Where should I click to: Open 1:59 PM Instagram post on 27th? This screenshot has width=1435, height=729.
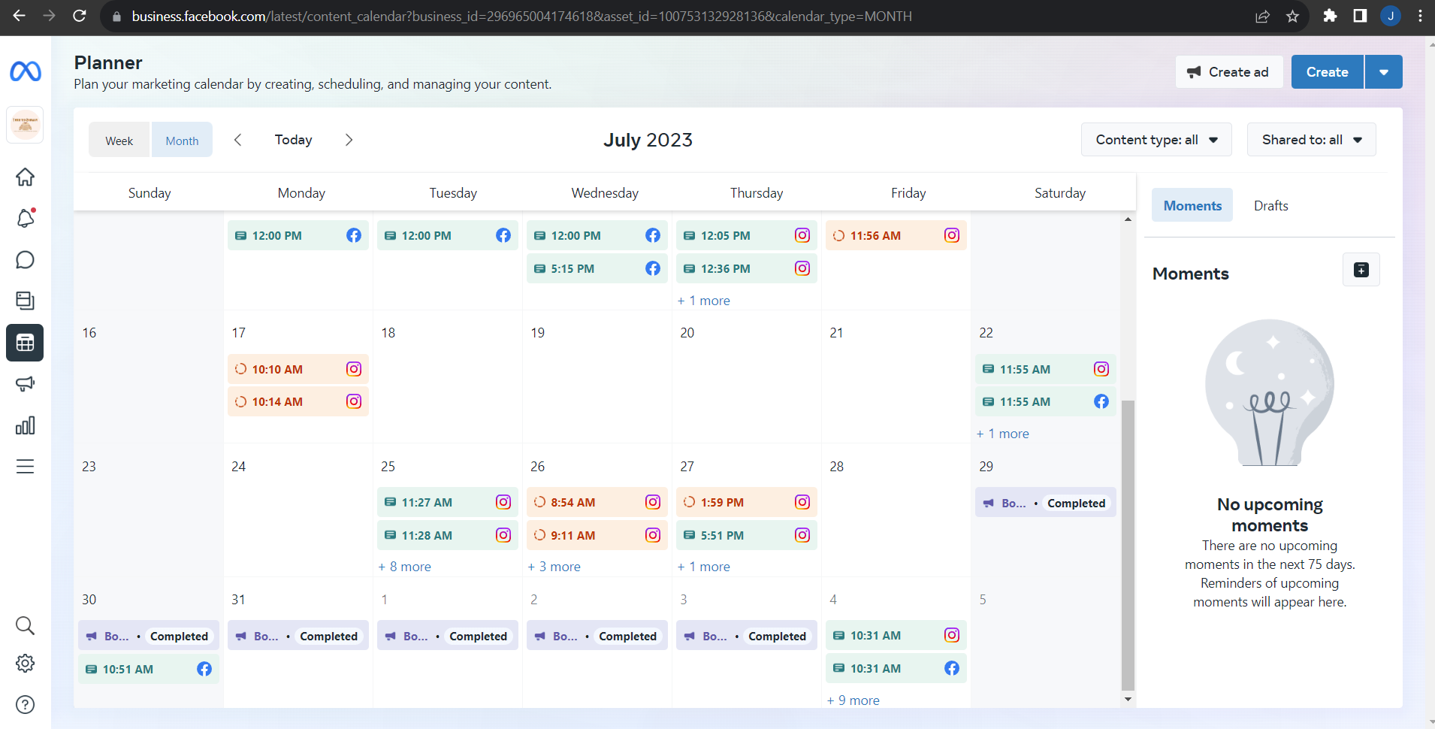tap(747, 502)
